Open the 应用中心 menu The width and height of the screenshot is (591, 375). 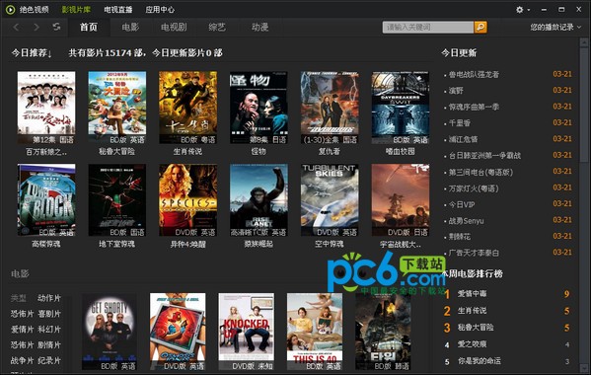160,10
